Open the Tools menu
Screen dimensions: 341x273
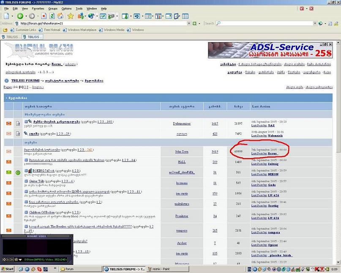point(79,8)
